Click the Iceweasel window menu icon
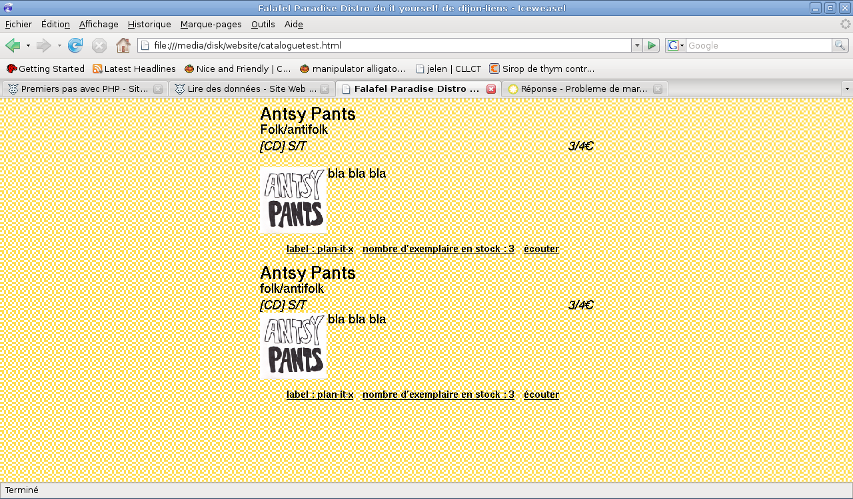Viewport: 853px width, 499px height. pyautogui.click(x=7, y=8)
